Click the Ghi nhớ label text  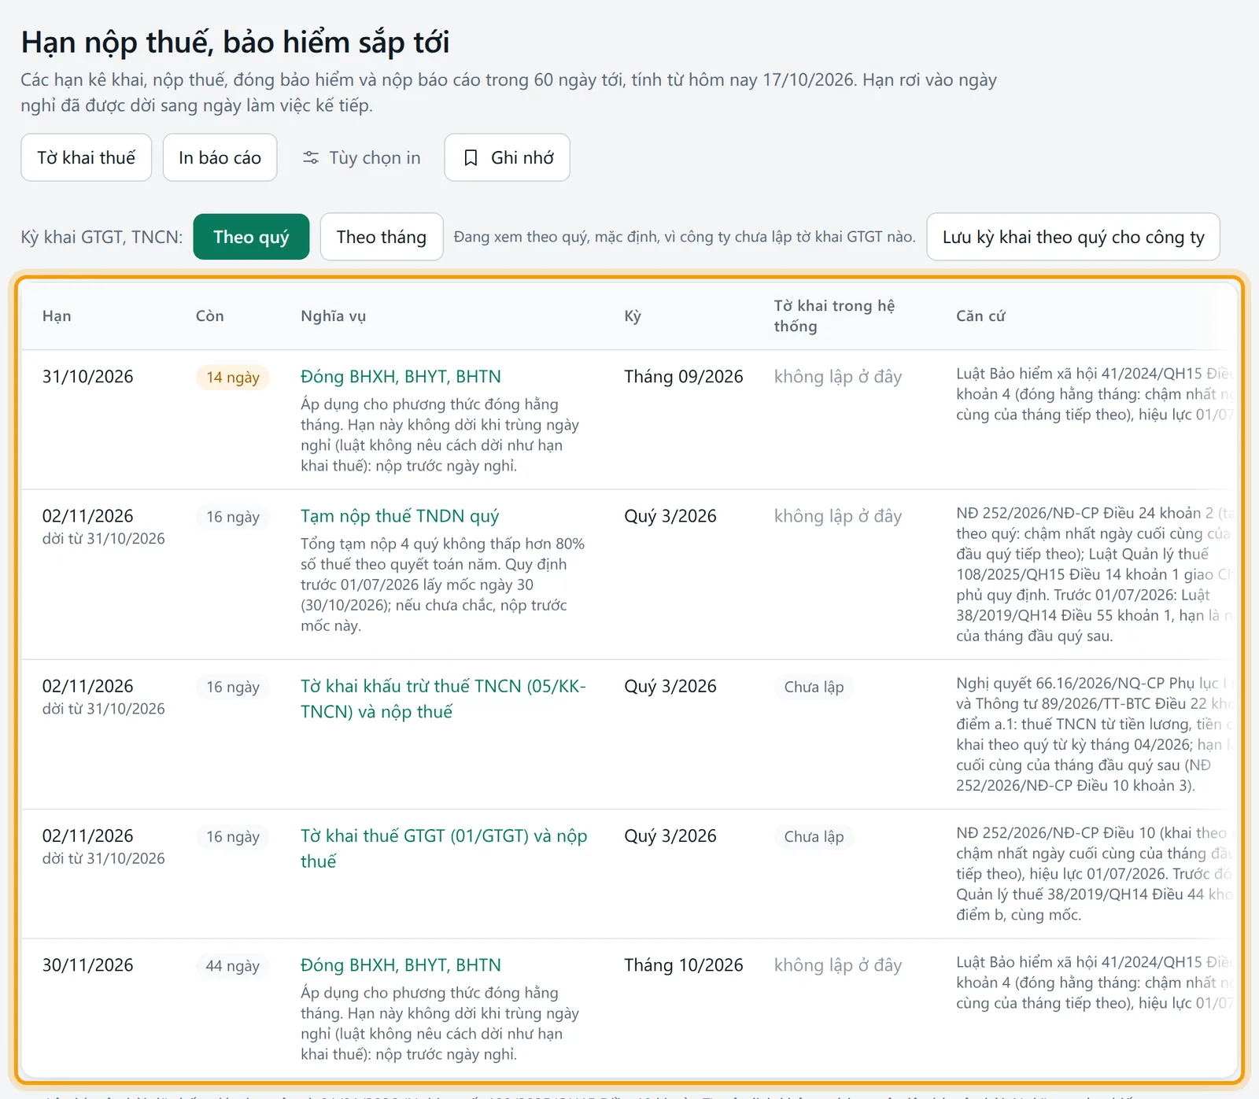coord(522,157)
